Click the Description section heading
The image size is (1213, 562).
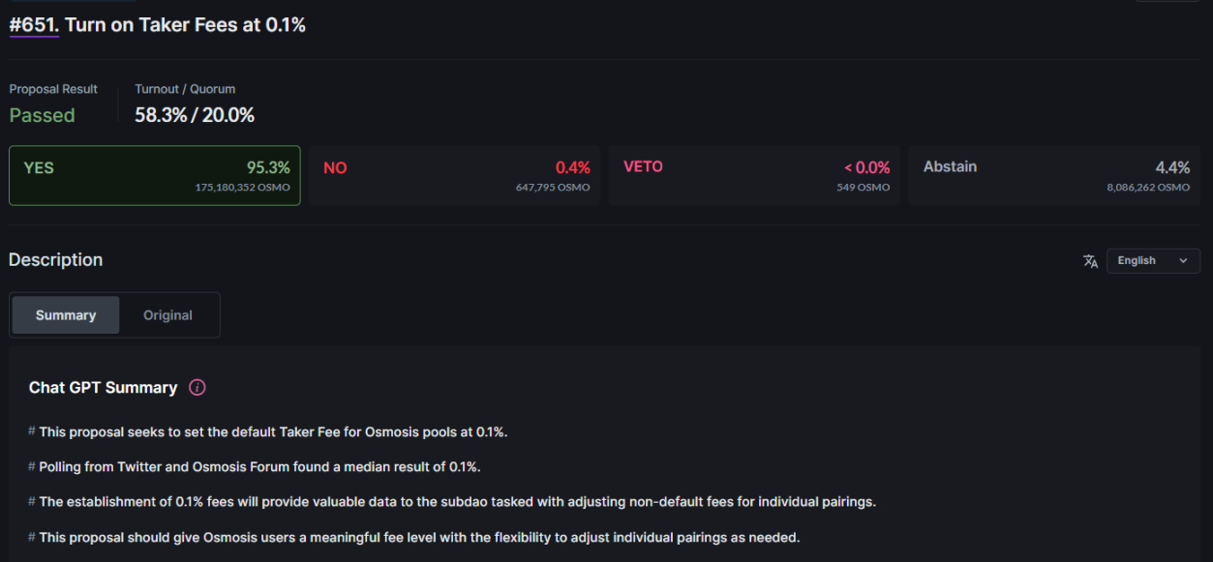pyautogui.click(x=56, y=259)
